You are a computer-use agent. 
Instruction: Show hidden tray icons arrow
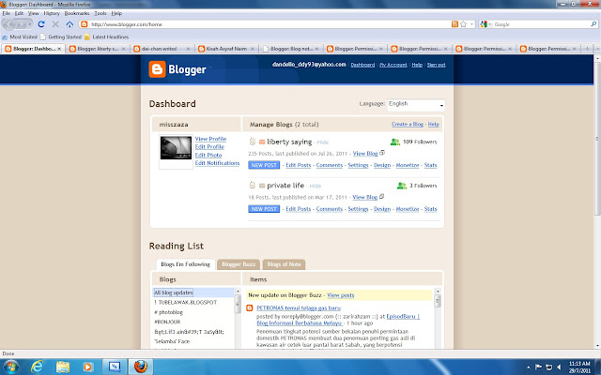528,367
